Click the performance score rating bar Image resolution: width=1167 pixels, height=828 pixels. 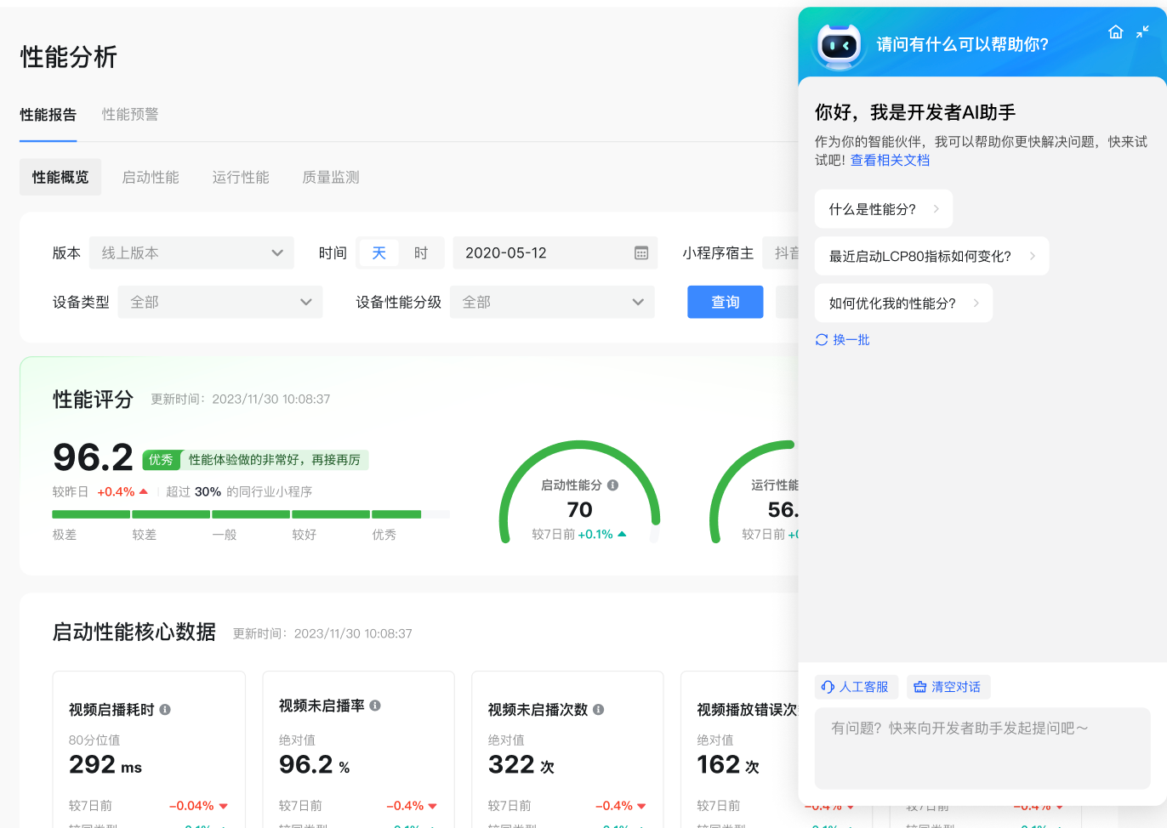pos(250,514)
